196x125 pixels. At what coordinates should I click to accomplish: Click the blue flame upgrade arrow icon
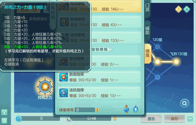coord(136,109)
